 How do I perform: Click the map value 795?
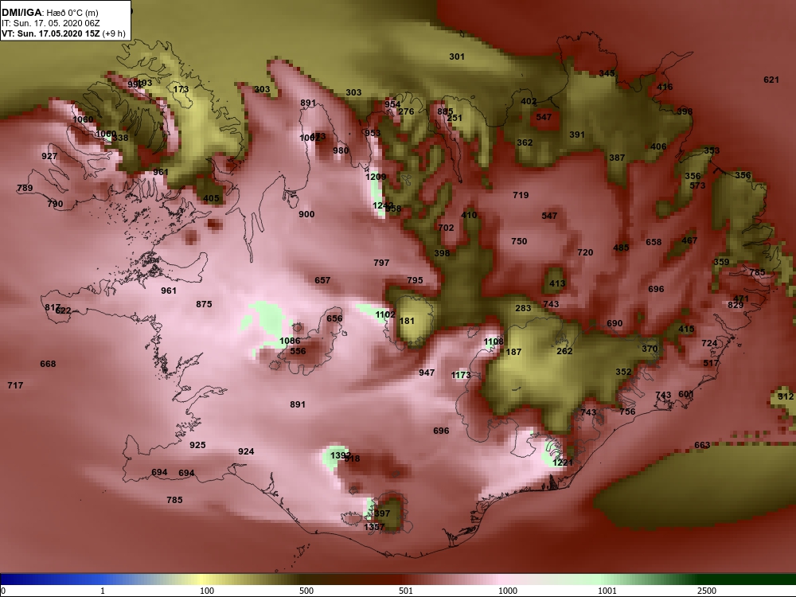click(x=415, y=279)
